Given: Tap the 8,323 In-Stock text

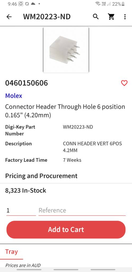Looking at the screenshot, I should tap(26, 190).
